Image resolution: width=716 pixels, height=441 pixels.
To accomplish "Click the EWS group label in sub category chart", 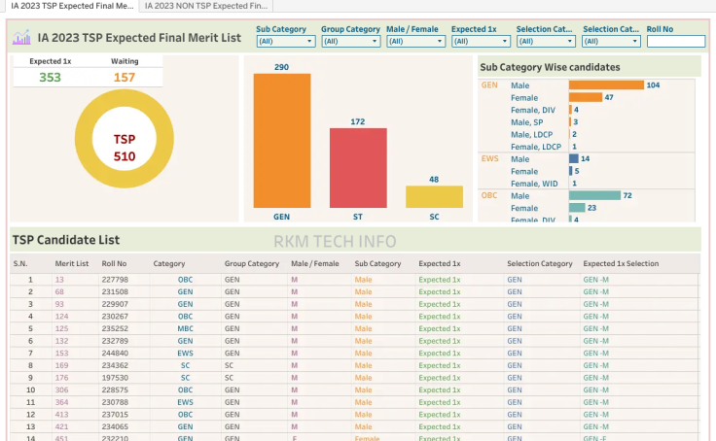I will click(x=489, y=158).
